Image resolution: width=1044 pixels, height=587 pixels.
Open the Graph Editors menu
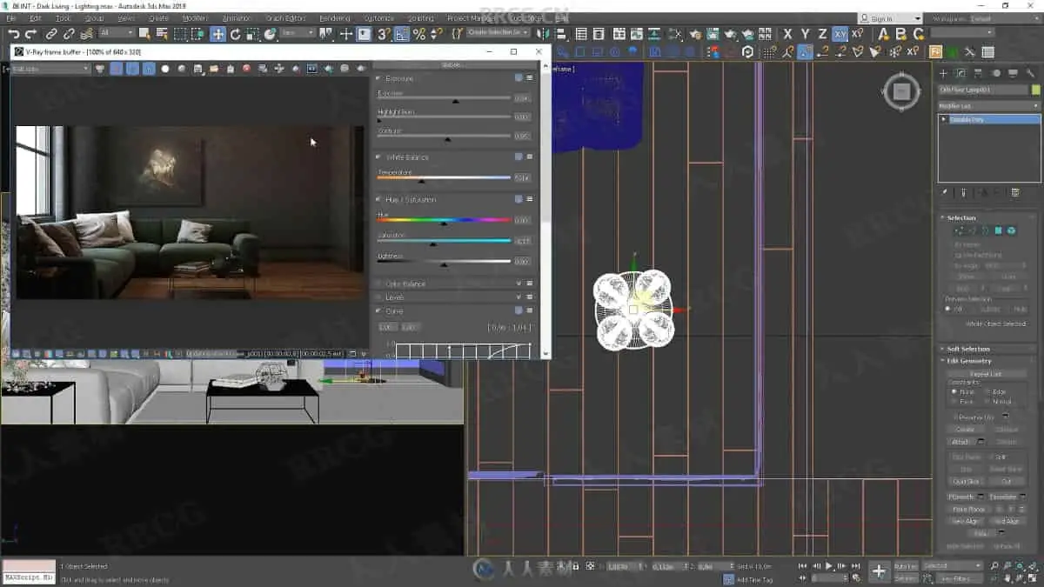285,18
